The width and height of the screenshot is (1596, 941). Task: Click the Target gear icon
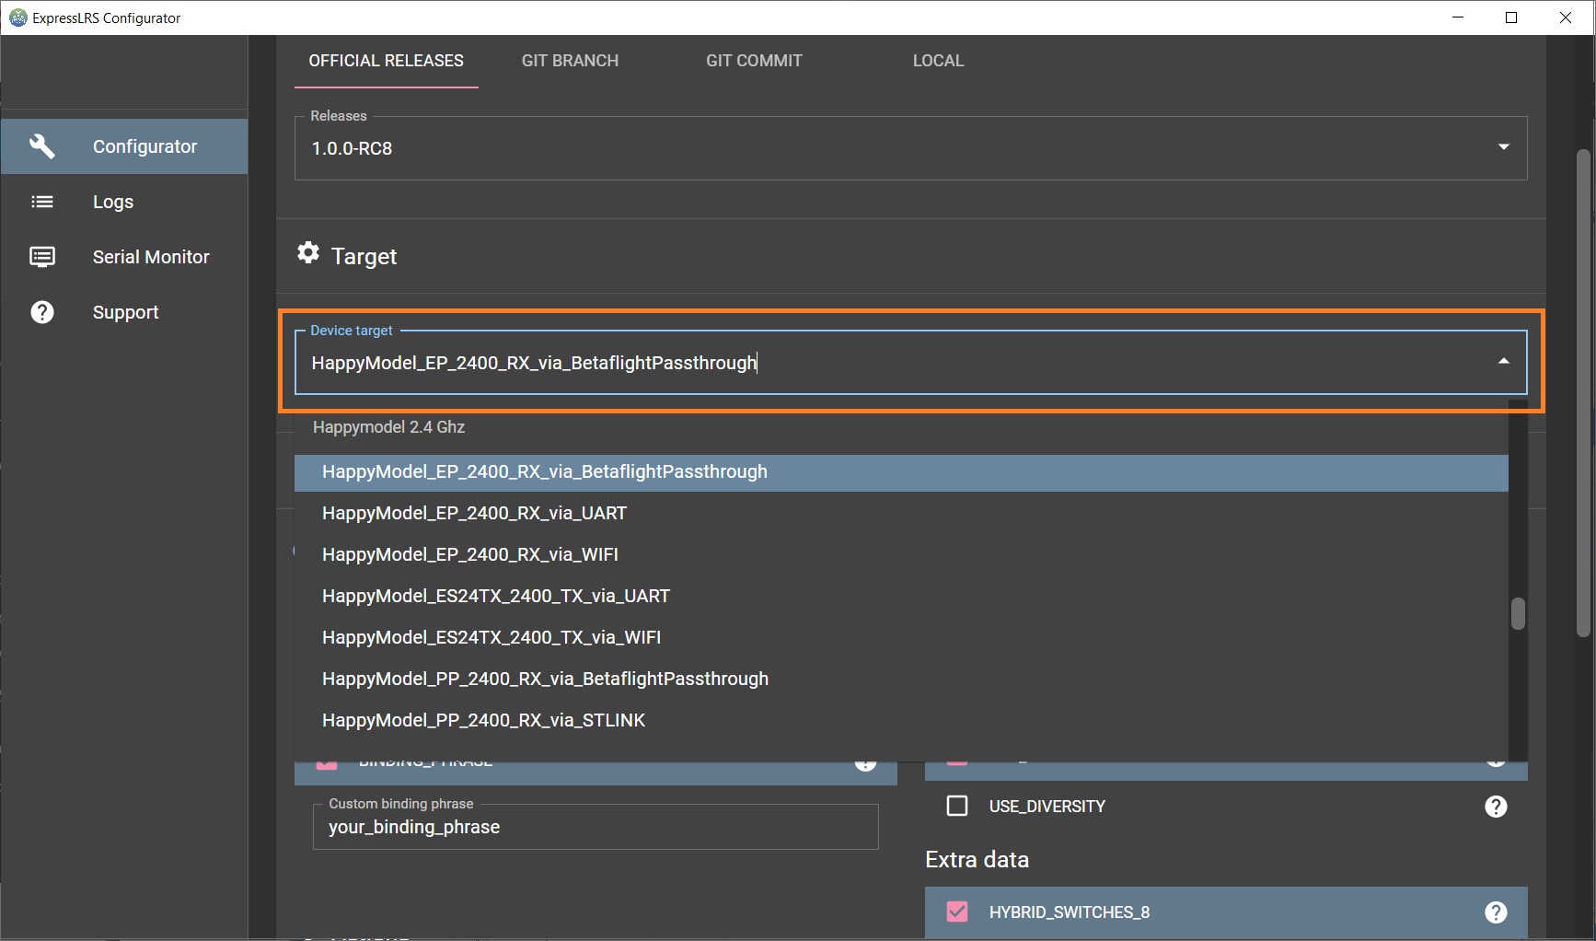click(308, 252)
